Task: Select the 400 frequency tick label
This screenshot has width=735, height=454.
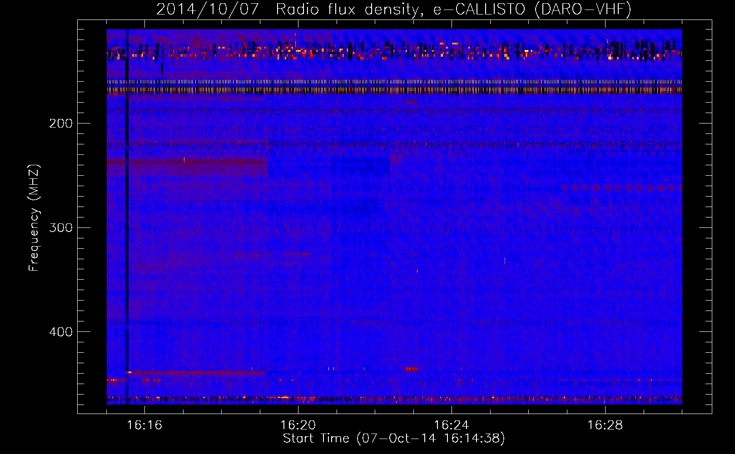Action: coord(61,332)
